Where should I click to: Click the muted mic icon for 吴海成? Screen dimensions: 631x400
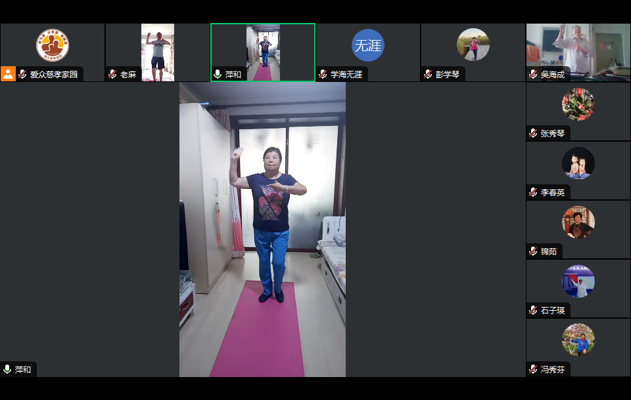click(x=533, y=75)
